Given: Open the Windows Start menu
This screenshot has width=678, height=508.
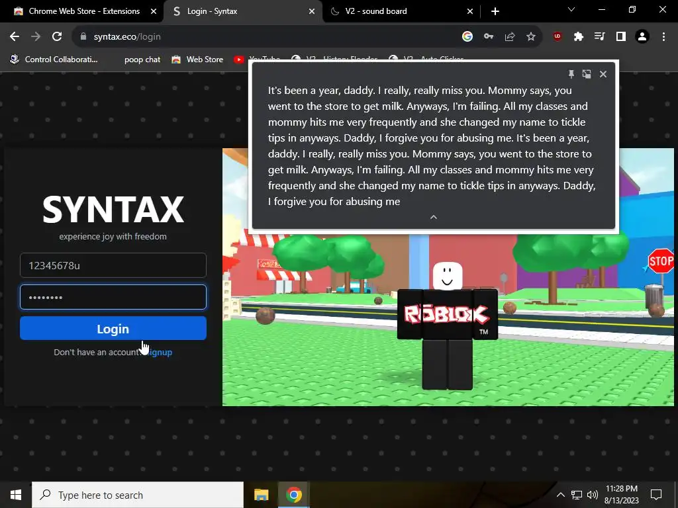Looking at the screenshot, I should pyautogui.click(x=16, y=495).
